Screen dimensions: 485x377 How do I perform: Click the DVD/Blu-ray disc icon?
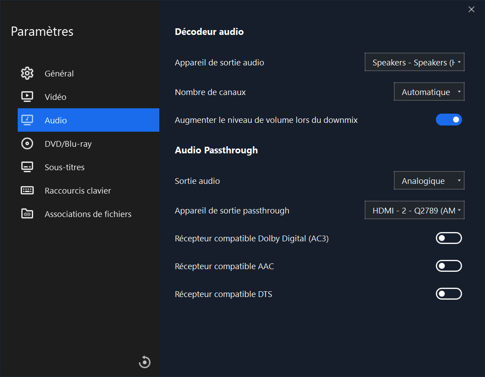27,144
